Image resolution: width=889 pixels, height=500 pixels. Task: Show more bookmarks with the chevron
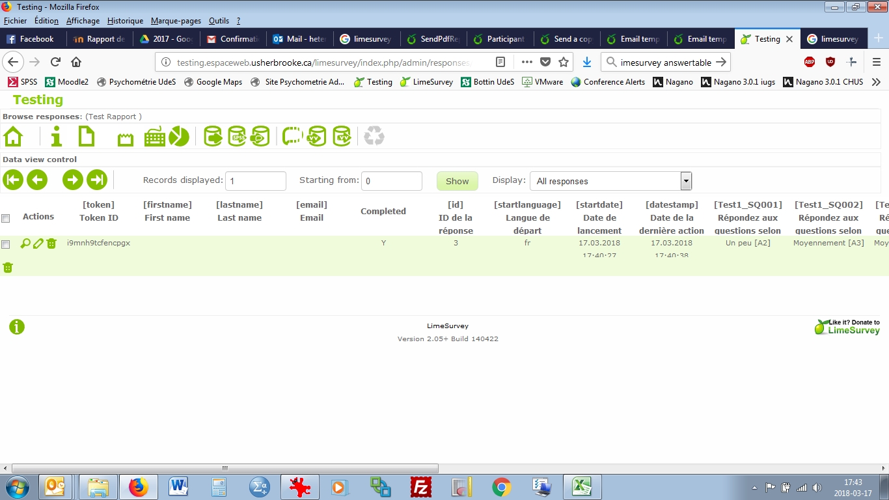pos(876,82)
